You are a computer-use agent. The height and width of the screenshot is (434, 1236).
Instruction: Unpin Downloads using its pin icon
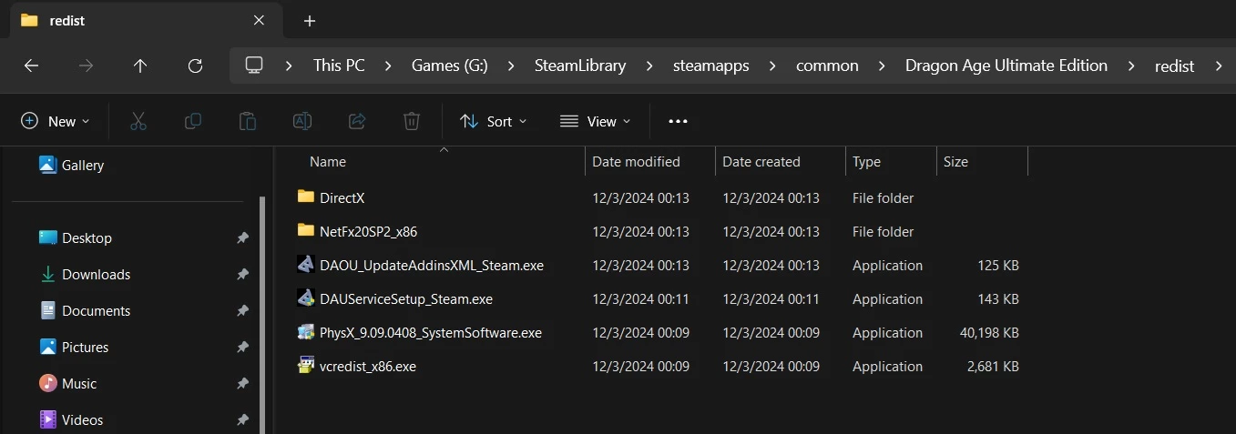(x=242, y=274)
